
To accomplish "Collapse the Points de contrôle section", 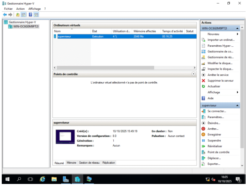I will [194, 74].
